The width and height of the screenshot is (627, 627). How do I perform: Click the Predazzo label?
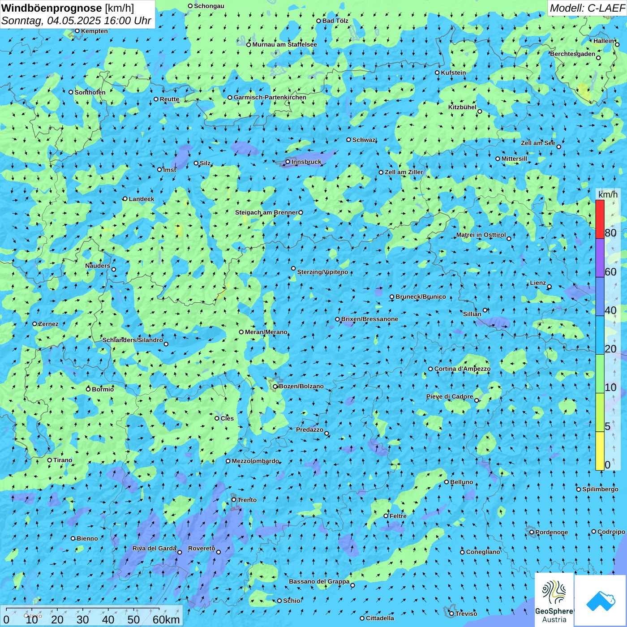[x=309, y=429]
